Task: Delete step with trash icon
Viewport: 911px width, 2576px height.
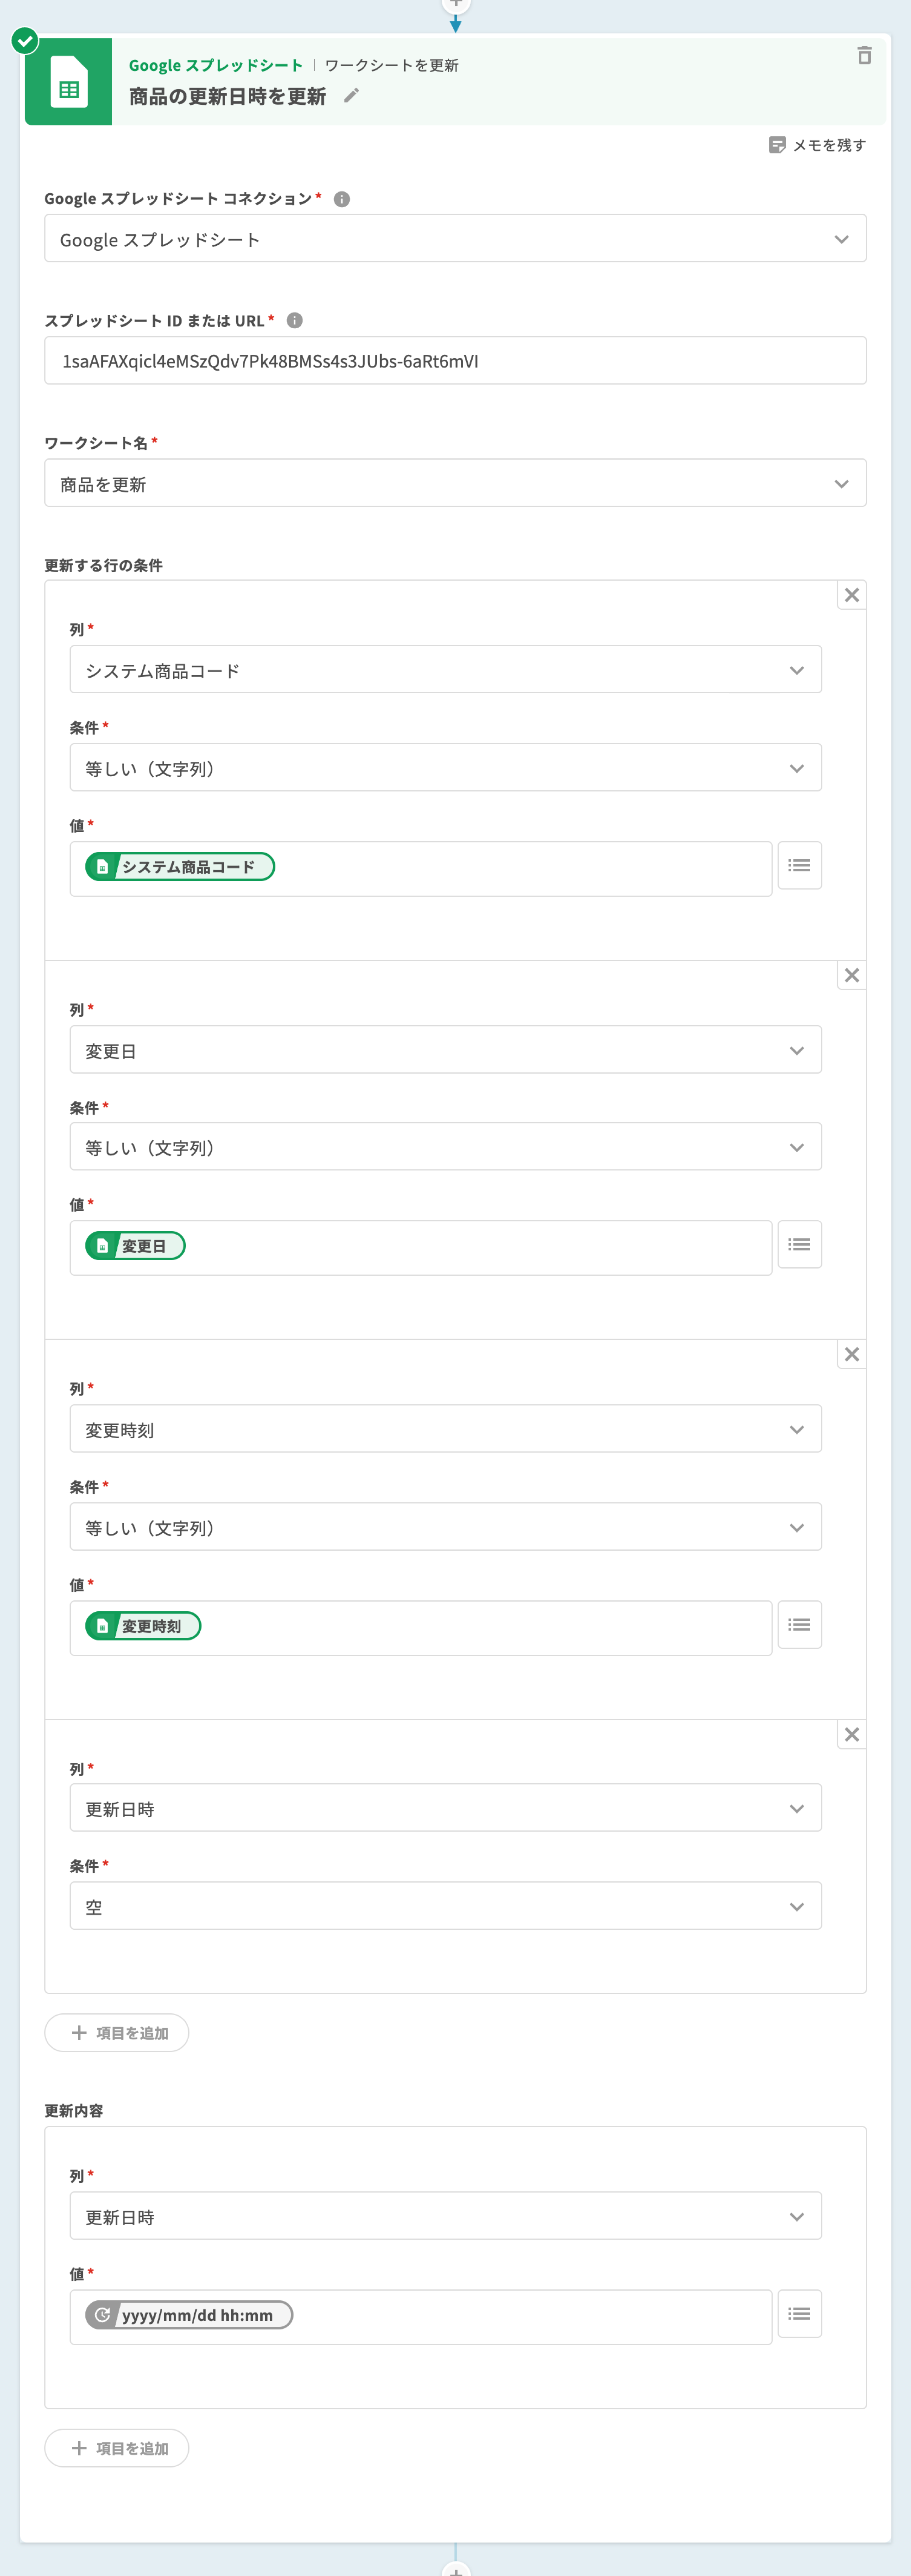Action: tap(864, 56)
